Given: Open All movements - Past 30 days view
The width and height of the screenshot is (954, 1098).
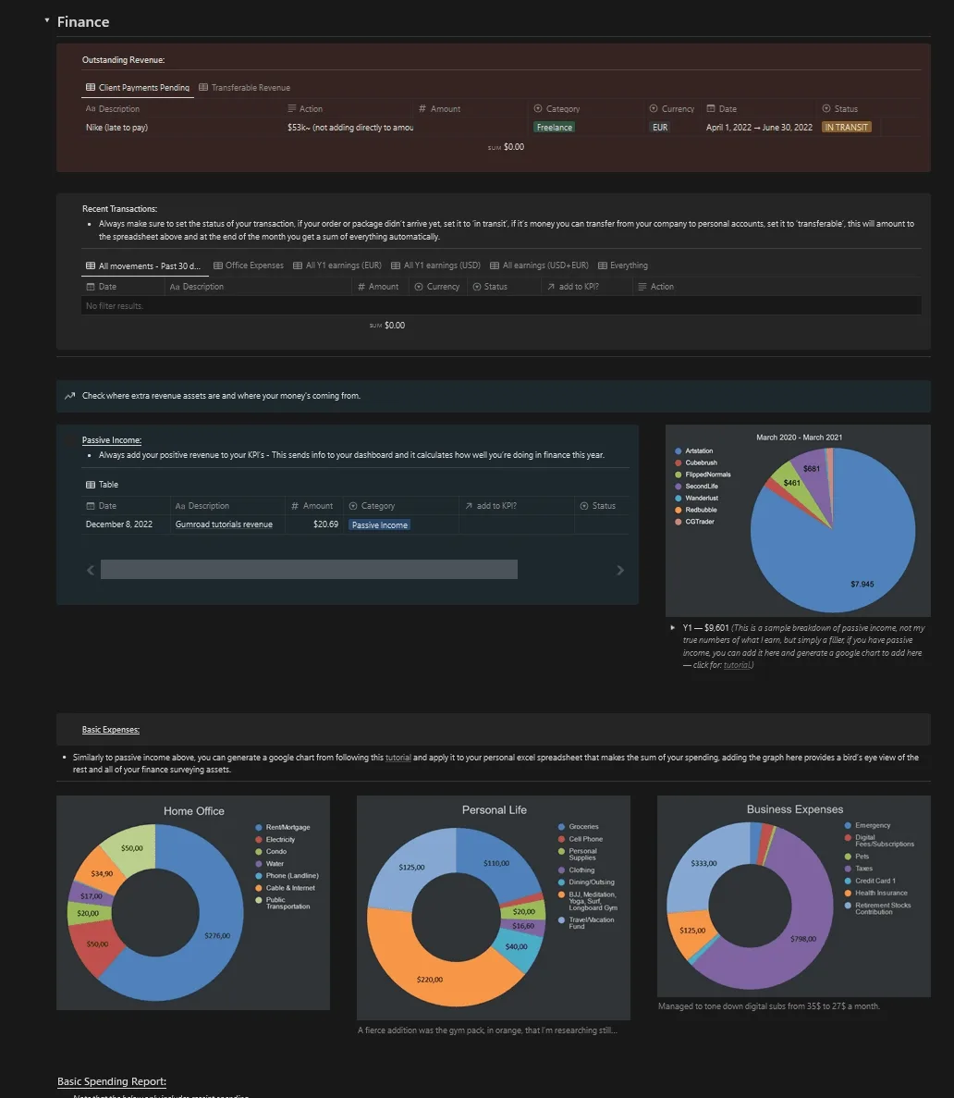Looking at the screenshot, I should pos(143,266).
